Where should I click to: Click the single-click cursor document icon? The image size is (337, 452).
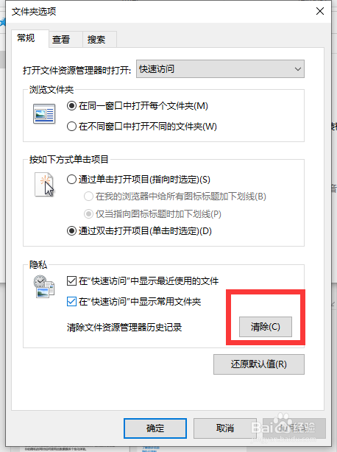(44, 185)
